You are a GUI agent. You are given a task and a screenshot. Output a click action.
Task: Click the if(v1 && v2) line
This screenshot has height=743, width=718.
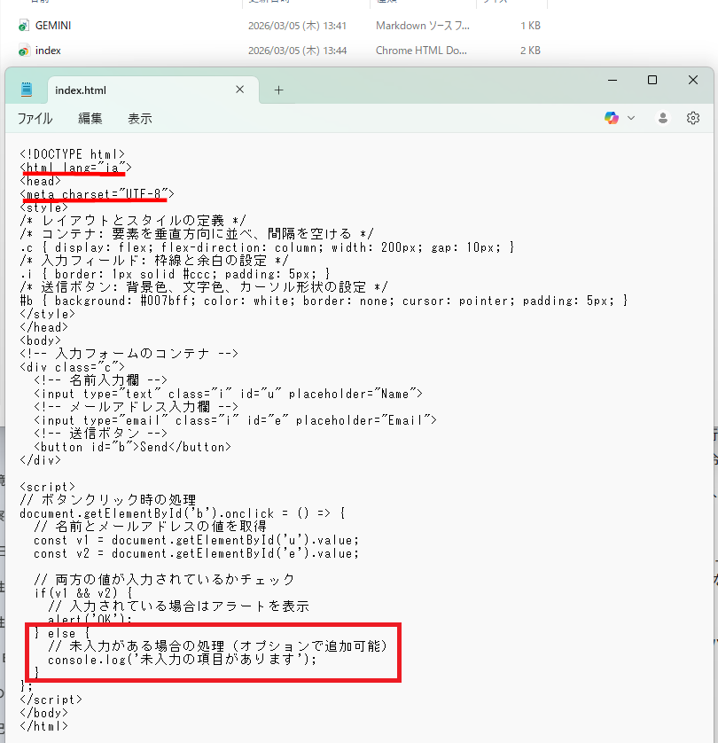[x=83, y=593]
